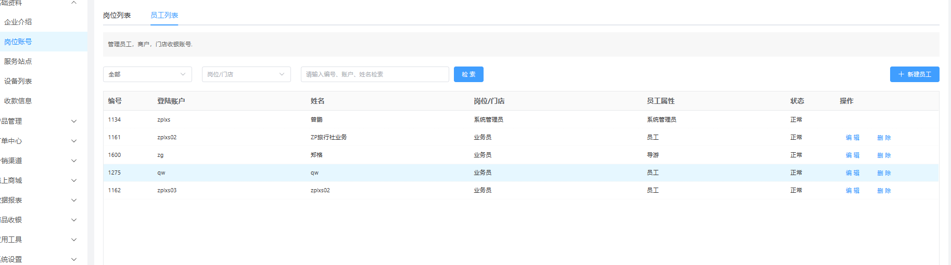Delete employee number 1600
This screenshot has width=951, height=265.
click(x=884, y=155)
